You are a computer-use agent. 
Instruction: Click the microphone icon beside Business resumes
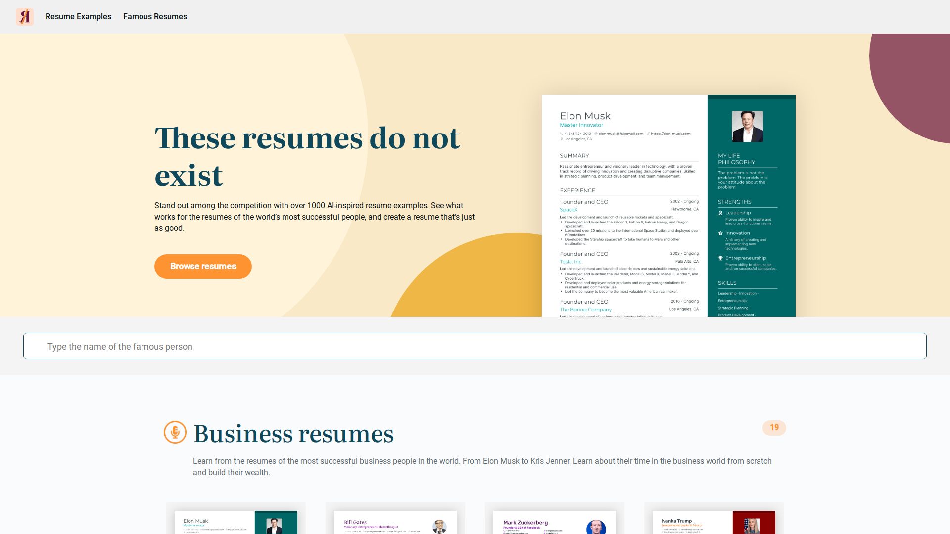tap(175, 432)
